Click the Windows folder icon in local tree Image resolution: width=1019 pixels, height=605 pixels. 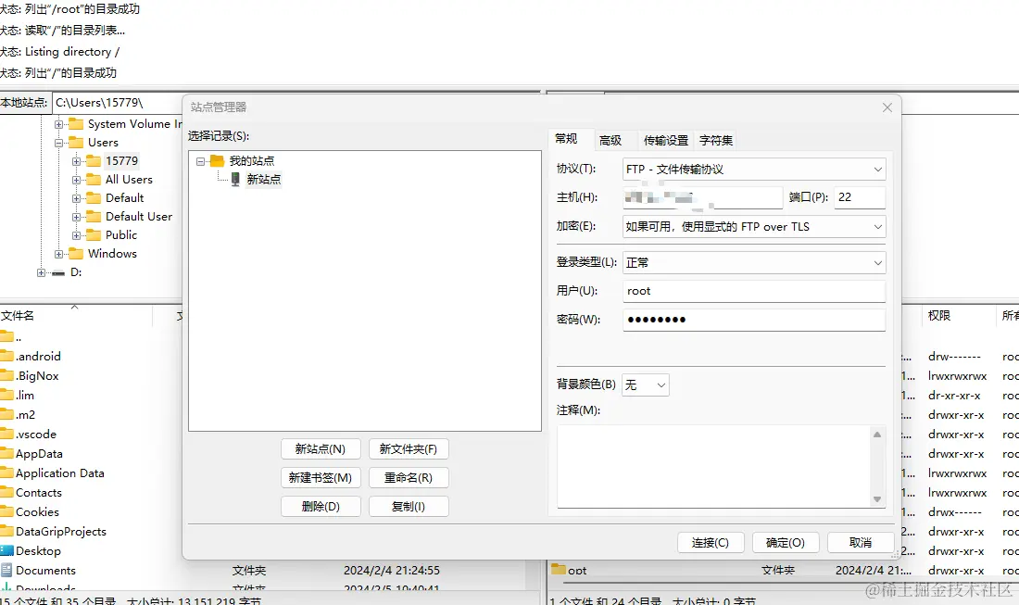pos(76,254)
